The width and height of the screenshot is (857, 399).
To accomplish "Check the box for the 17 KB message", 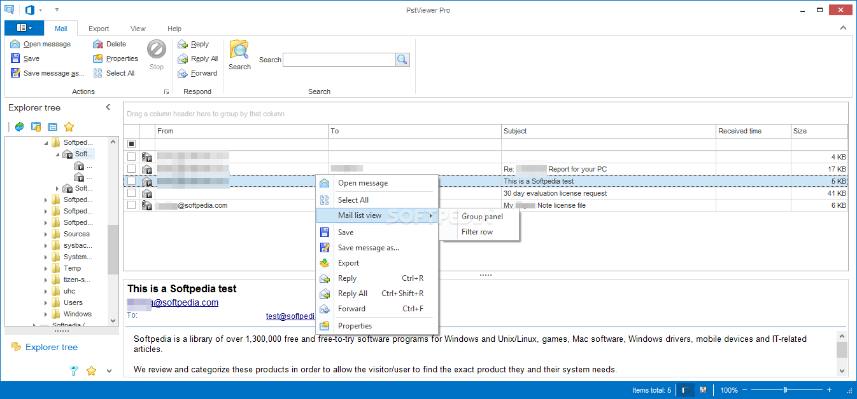I will (131, 168).
